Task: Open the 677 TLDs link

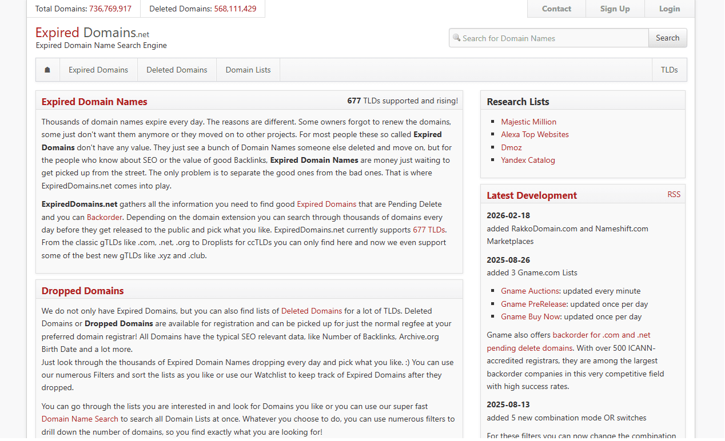Action: tap(429, 230)
